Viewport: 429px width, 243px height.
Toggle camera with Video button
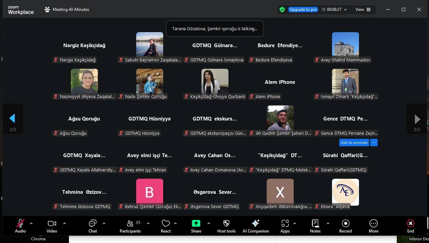[x=52, y=226]
